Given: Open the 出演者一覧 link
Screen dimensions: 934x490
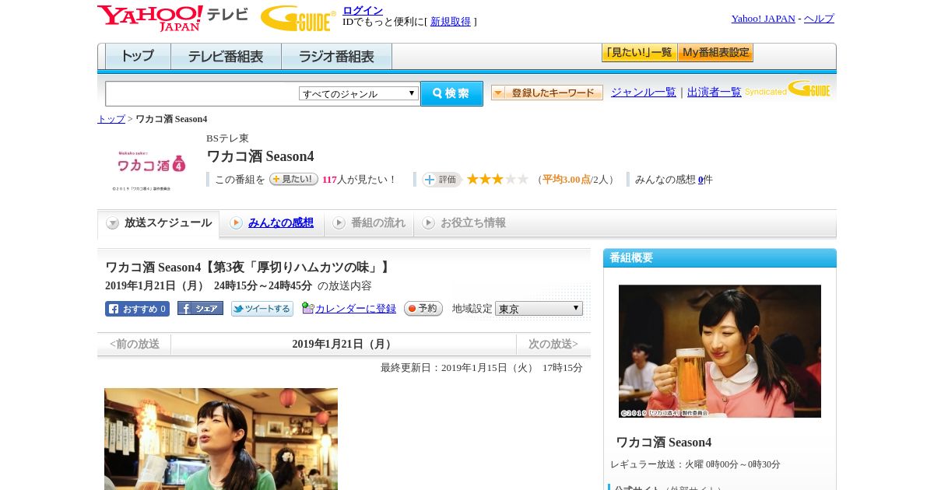Looking at the screenshot, I should pos(714,93).
